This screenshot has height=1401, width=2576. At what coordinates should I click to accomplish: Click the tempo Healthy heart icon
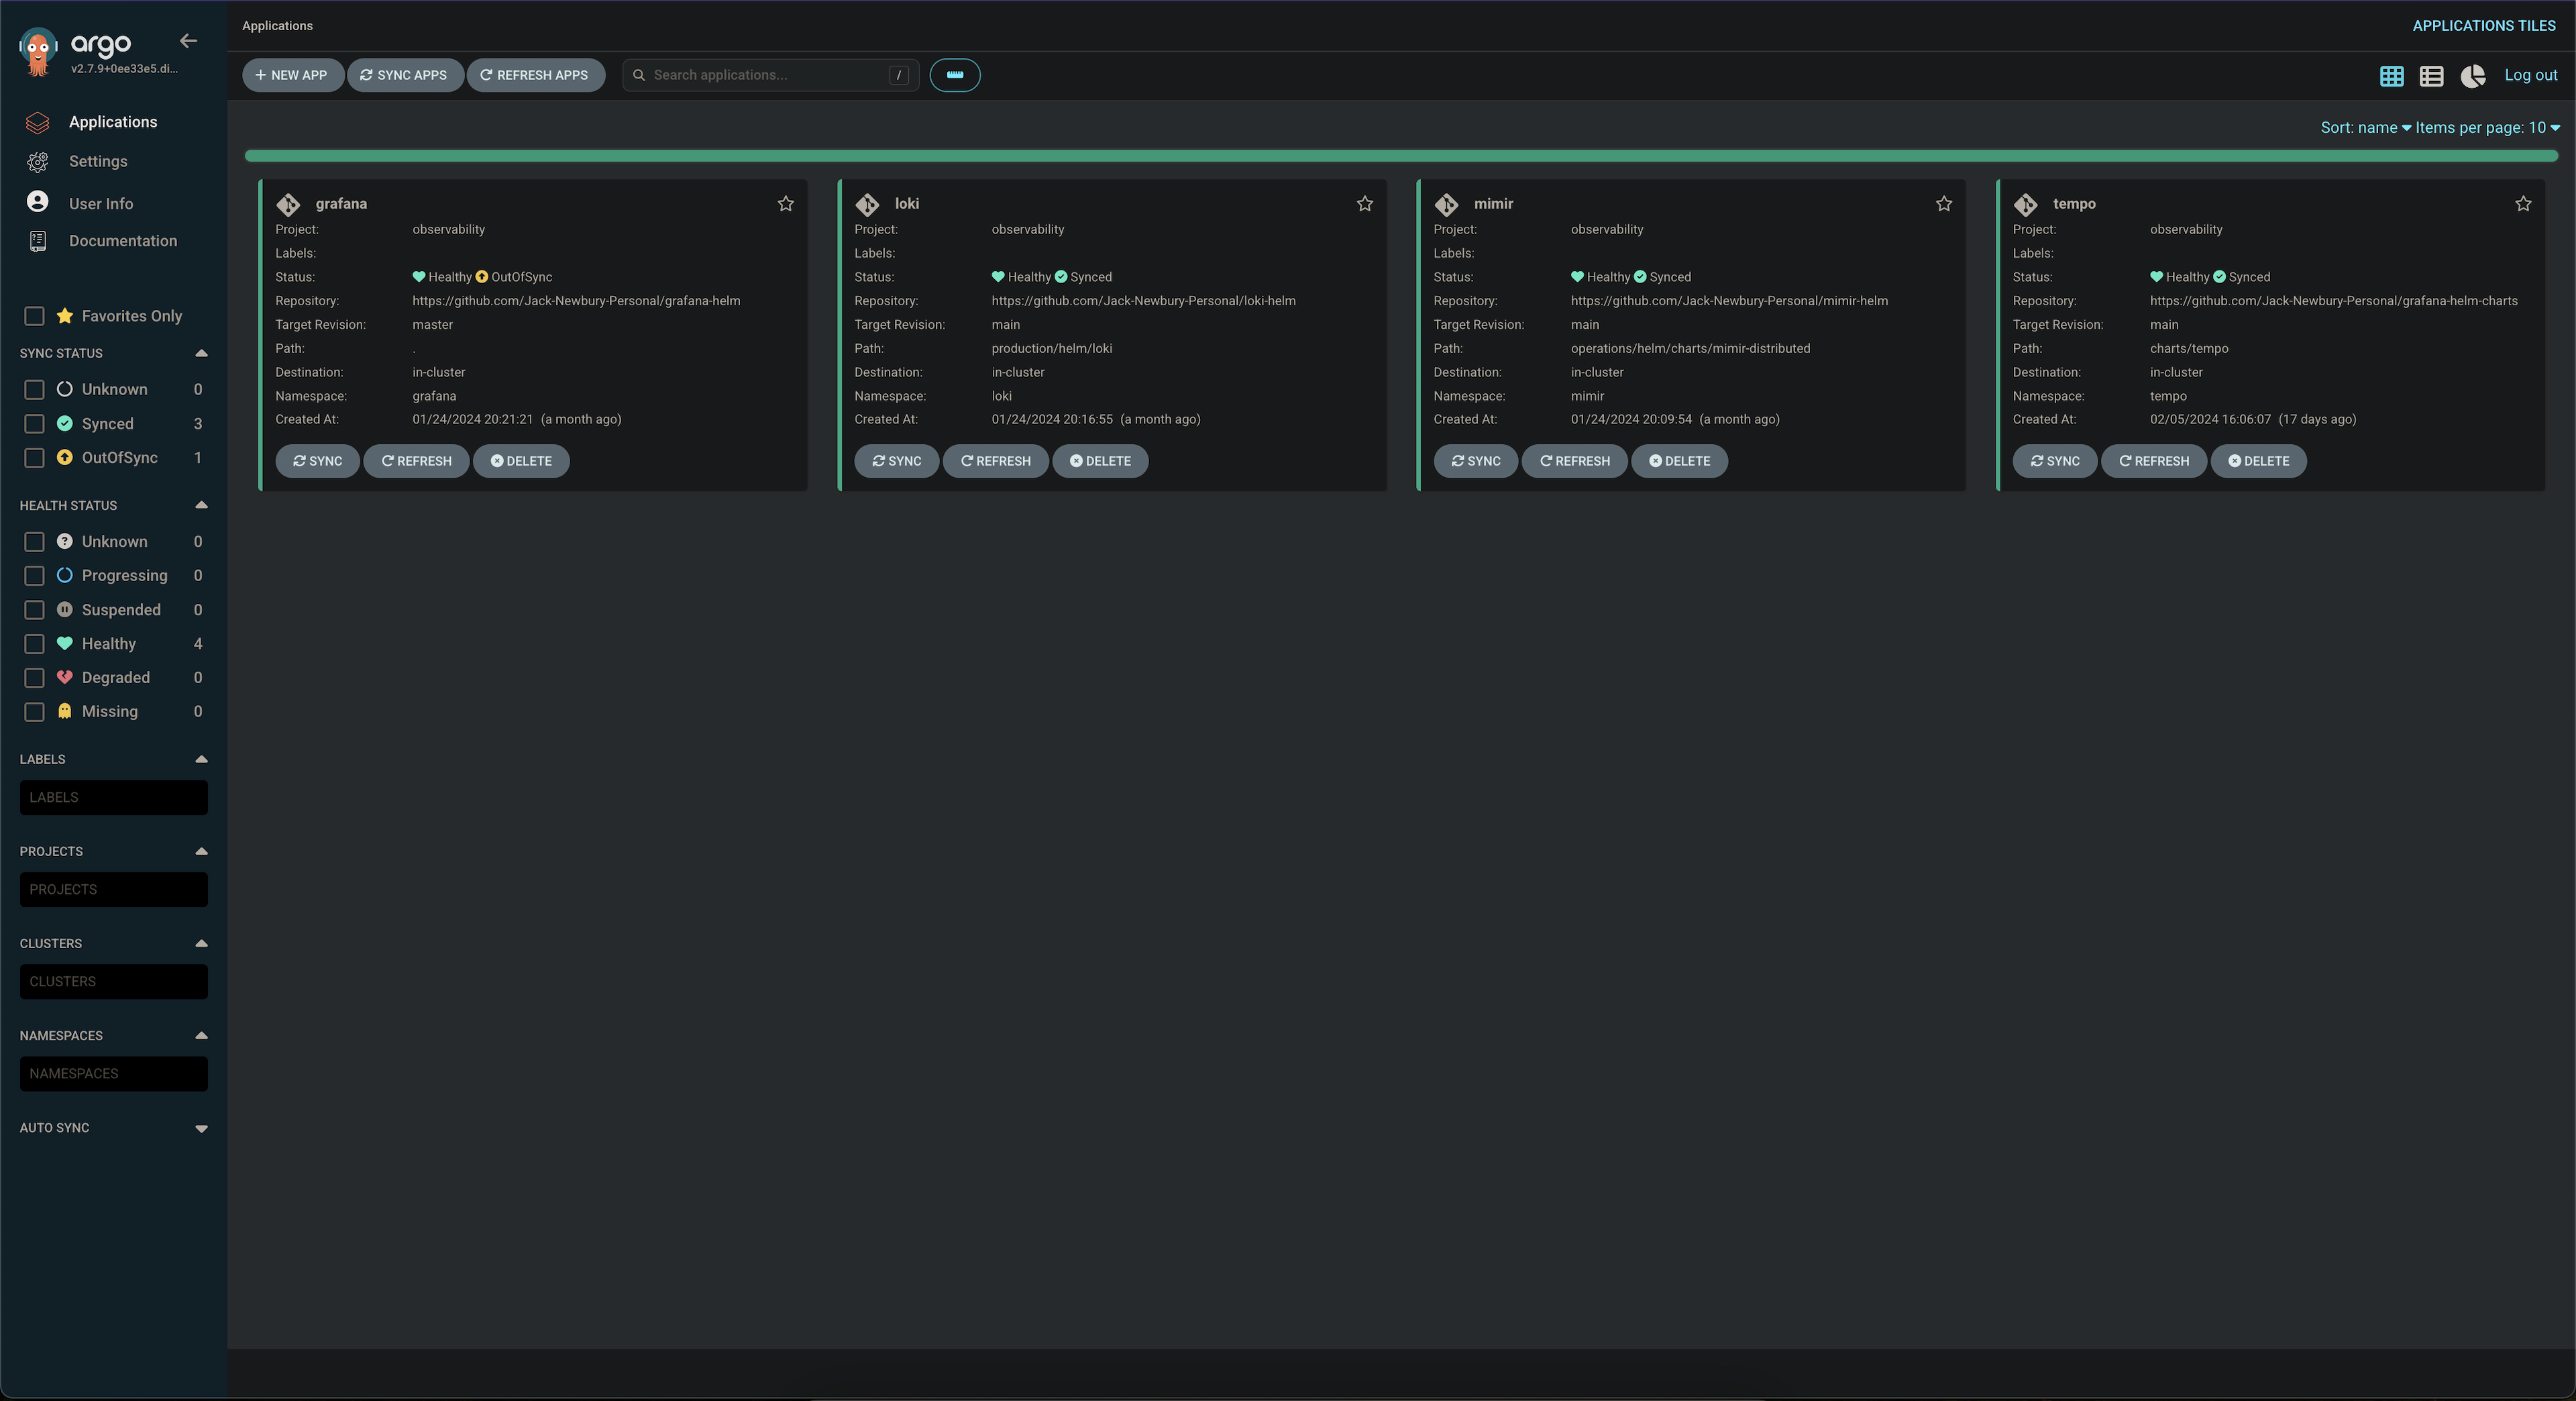click(x=2156, y=277)
